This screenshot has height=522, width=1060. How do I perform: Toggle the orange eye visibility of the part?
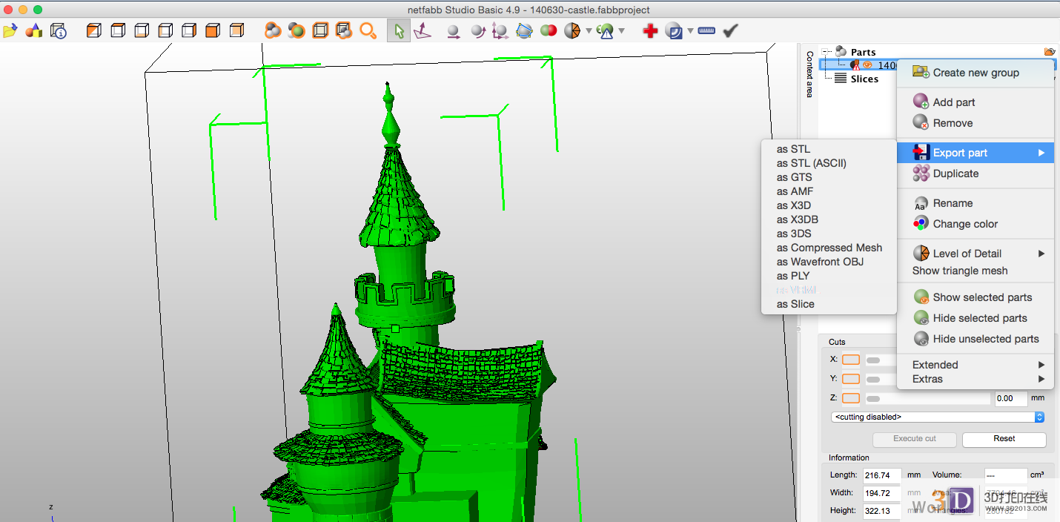pyautogui.click(x=867, y=65)
